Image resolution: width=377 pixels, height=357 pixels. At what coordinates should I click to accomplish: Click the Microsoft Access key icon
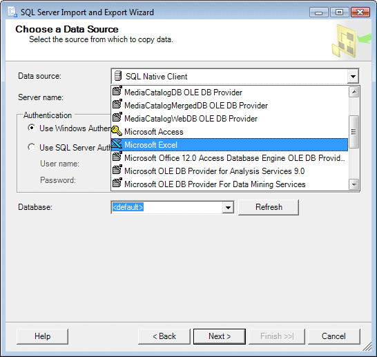tap(117, 131)
